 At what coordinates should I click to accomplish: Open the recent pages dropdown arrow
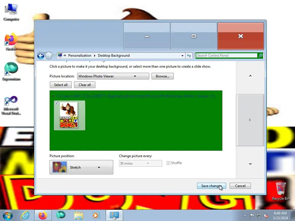click(54, 56)
